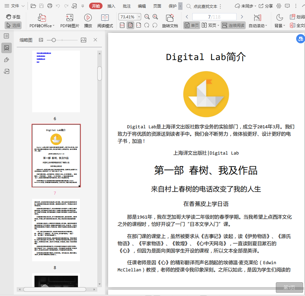Open the 插入 ribbon tab
This screenshot has width=305, height=296.
[111, 6]
